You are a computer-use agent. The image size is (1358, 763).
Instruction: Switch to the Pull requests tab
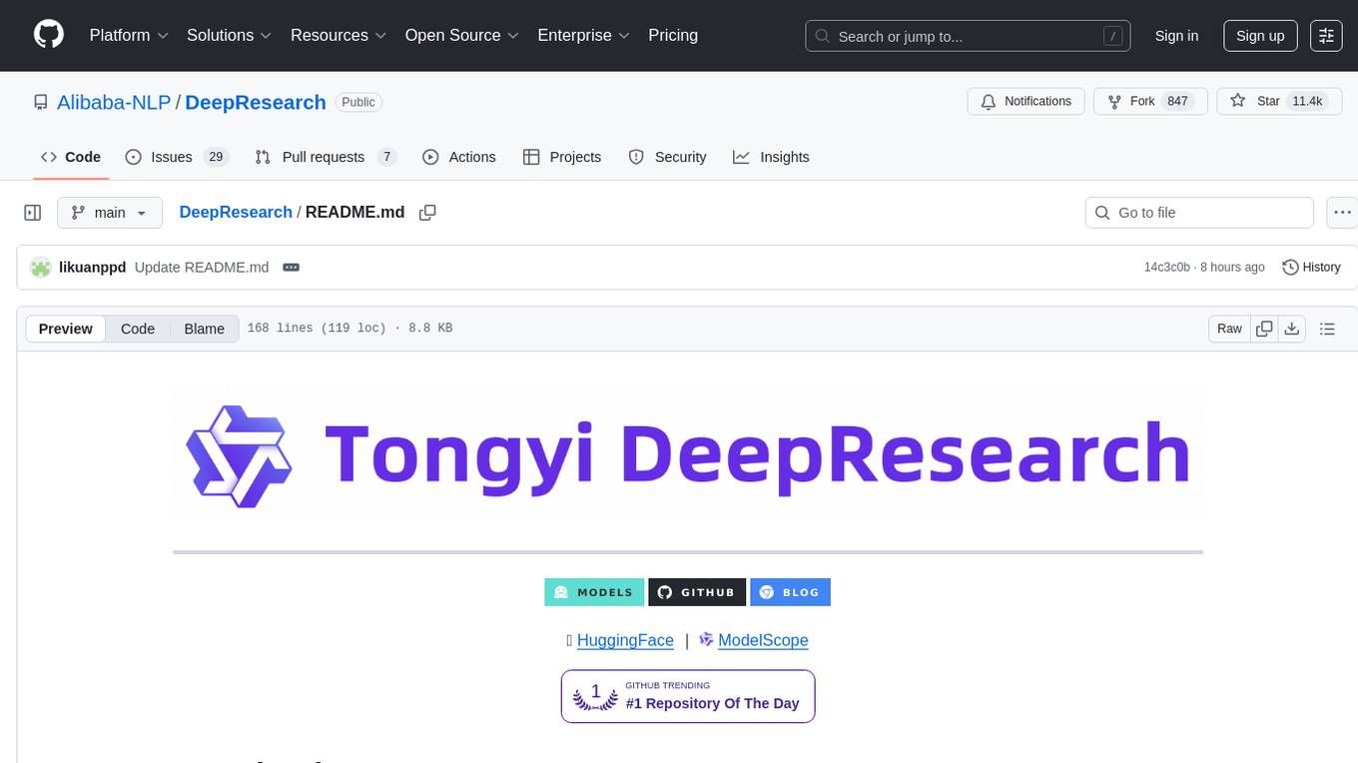click(x=326, y=157)
